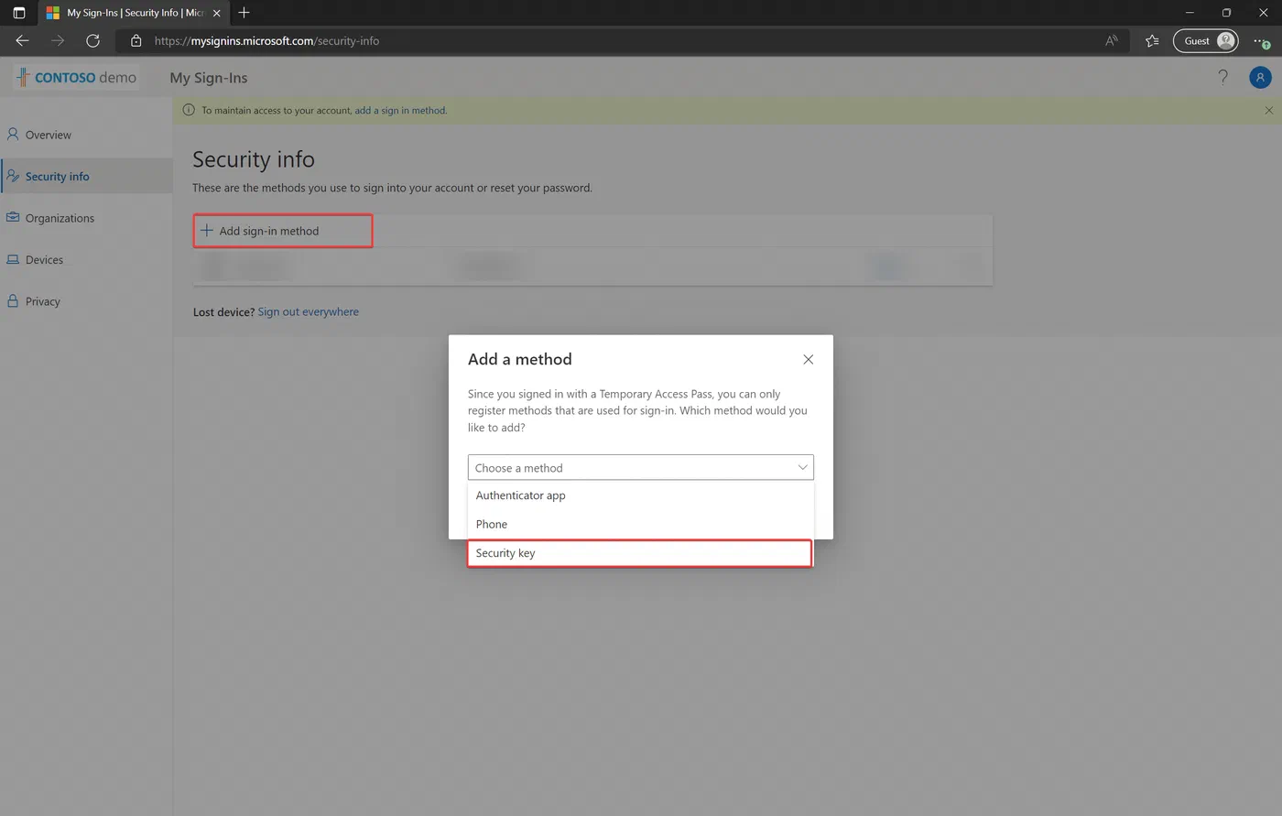This screenshot has height=816, width=1282.
Task: Open Devices in the sidebar
Action: click(x=86, y=260)
